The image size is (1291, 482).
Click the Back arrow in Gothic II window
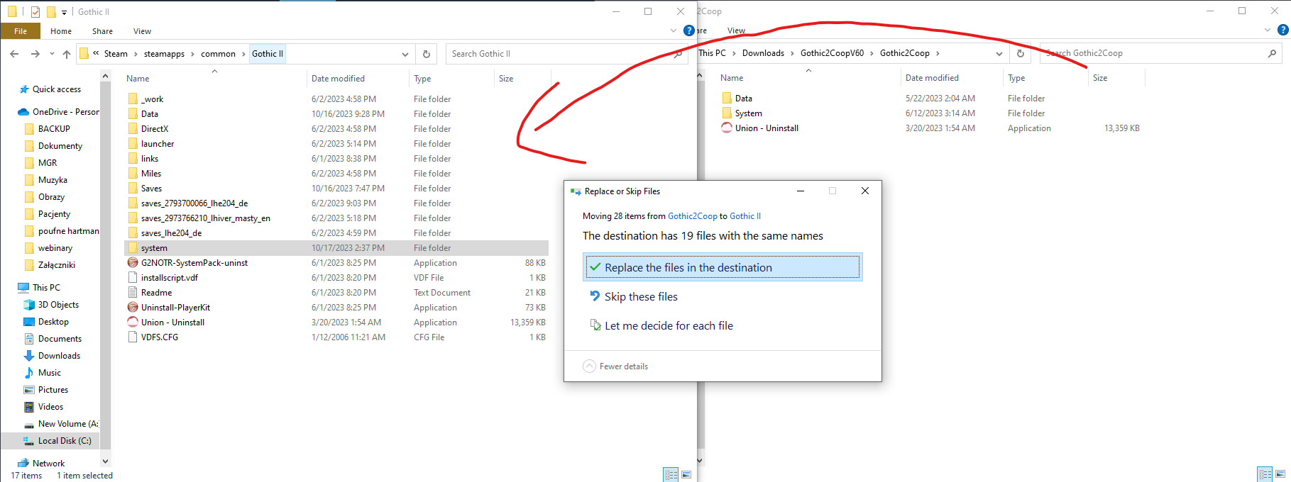point(14,54)
